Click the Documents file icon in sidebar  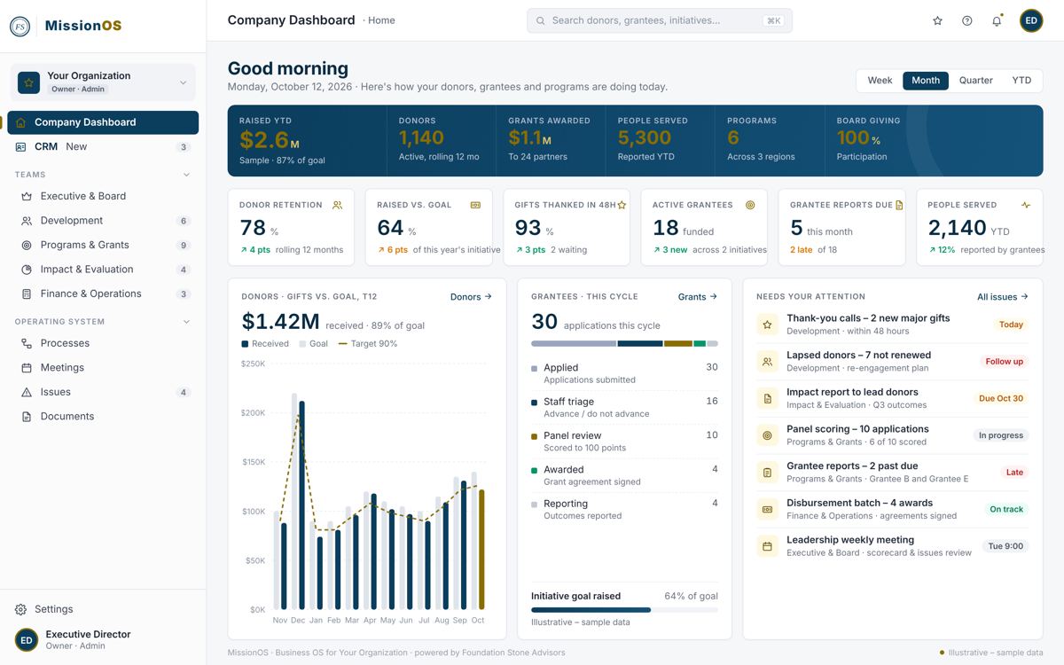tap(27, 416)
